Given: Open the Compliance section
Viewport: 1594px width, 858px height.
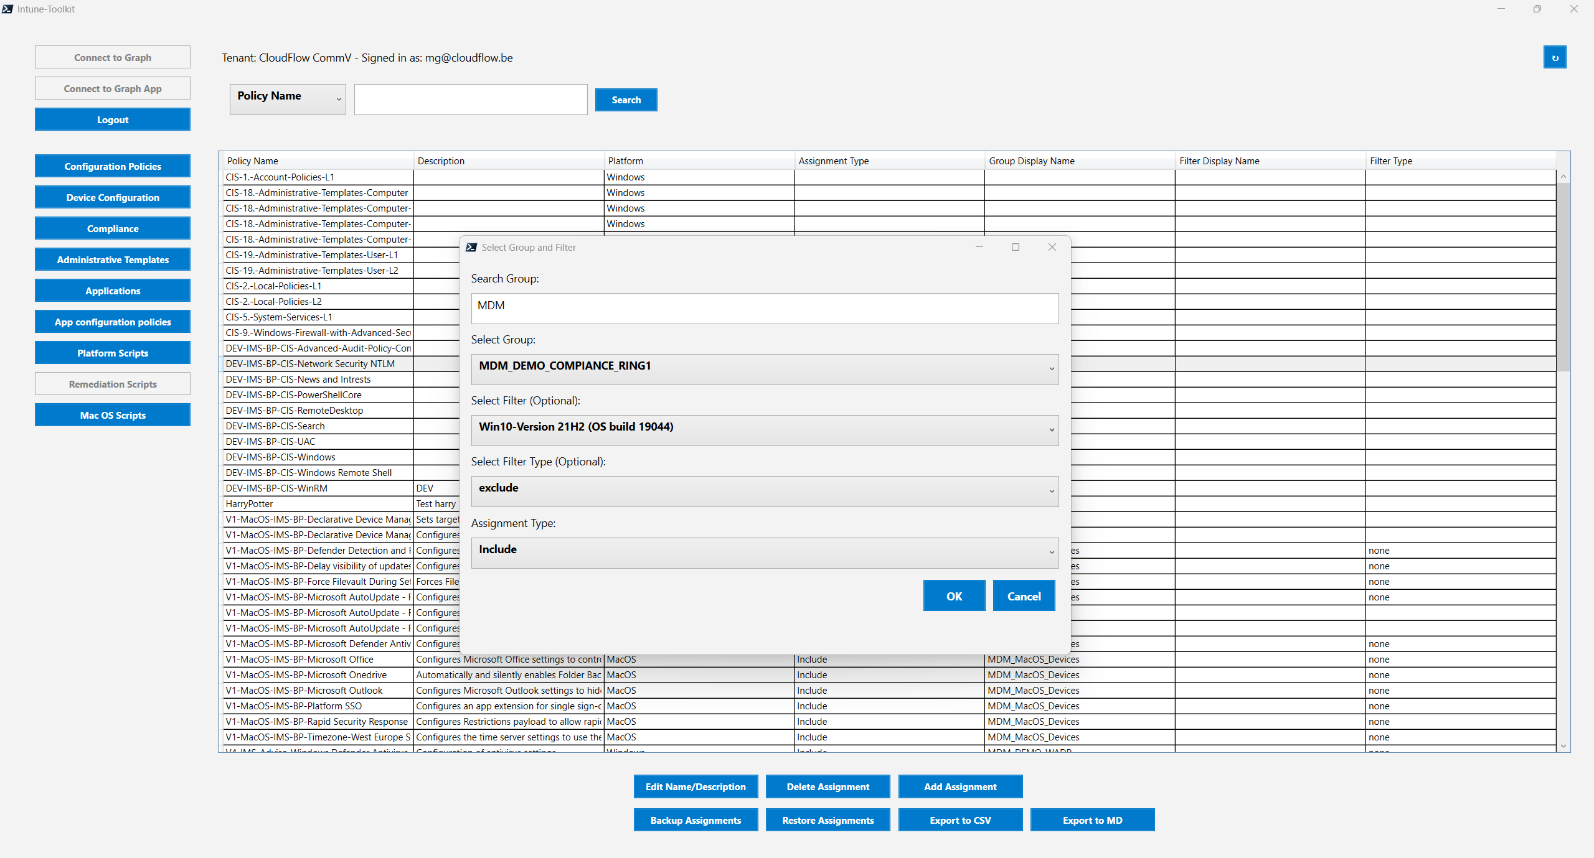Looking at the screenshot, I should point(112,228).
